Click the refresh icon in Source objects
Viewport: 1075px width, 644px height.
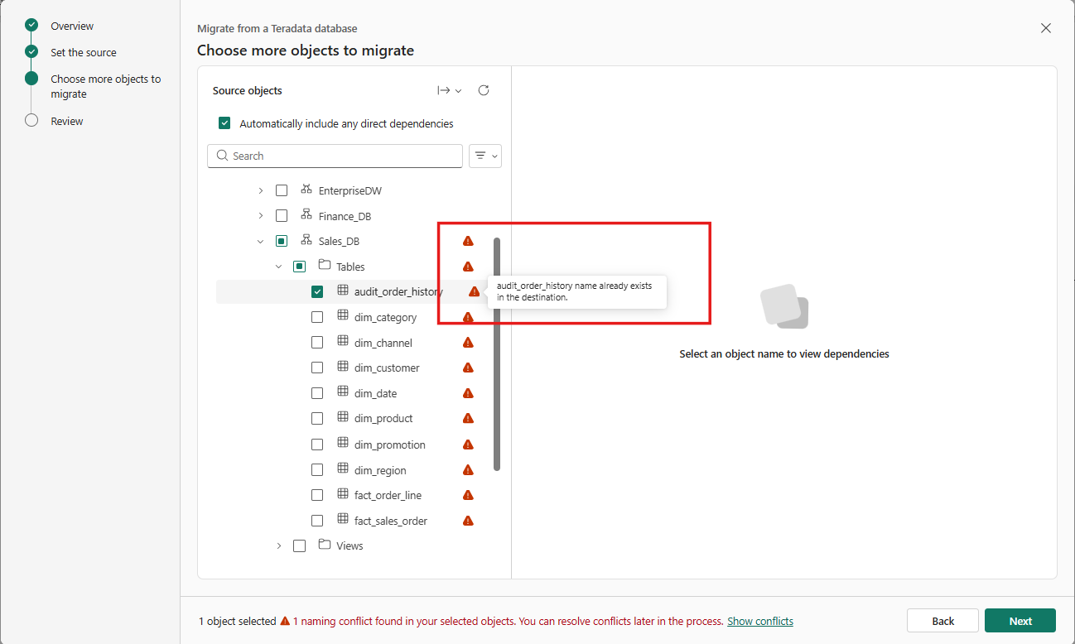pyautogui.click(x=484, y=90)
